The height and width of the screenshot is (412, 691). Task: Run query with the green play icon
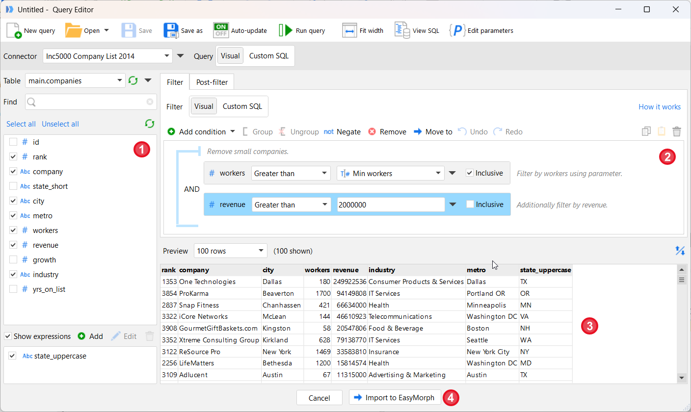286,30
